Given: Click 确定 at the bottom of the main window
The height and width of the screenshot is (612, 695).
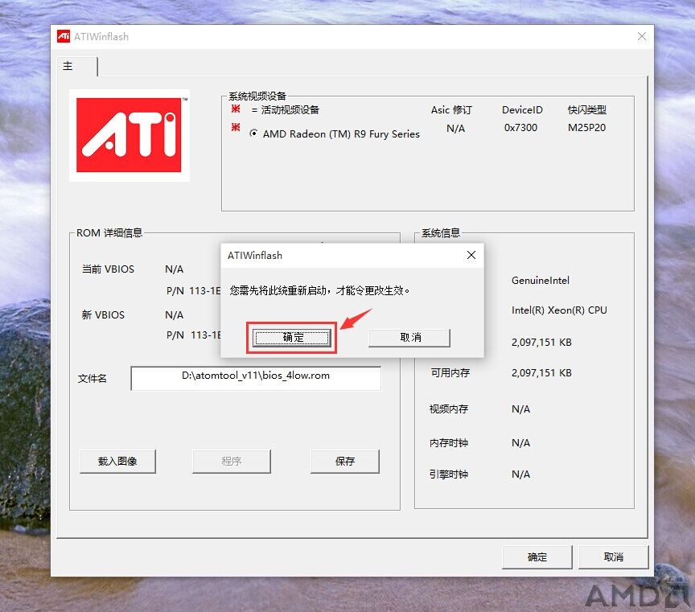Looking at the screenshot, I should coord(537,557).
